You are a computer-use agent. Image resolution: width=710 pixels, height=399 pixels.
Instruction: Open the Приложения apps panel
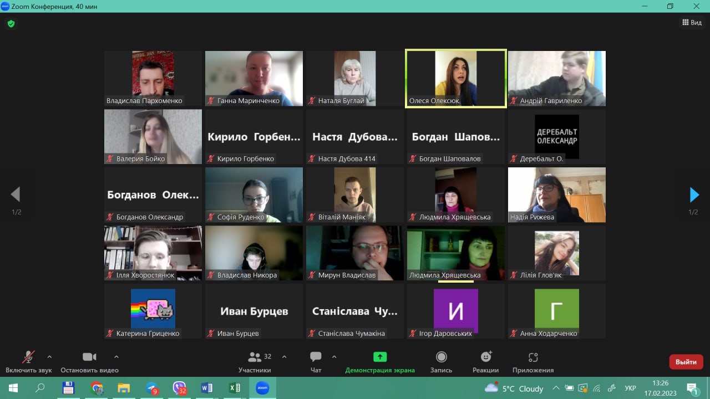(532, 357)
